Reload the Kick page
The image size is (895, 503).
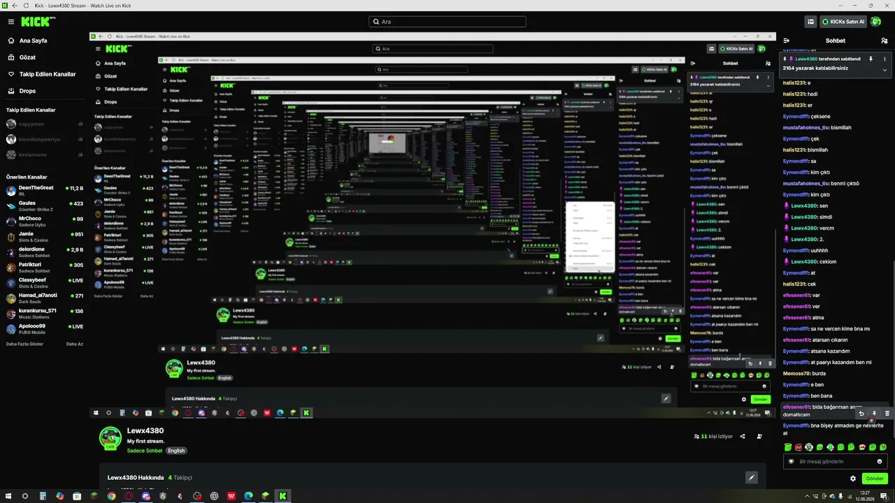(x=27, y=5)
